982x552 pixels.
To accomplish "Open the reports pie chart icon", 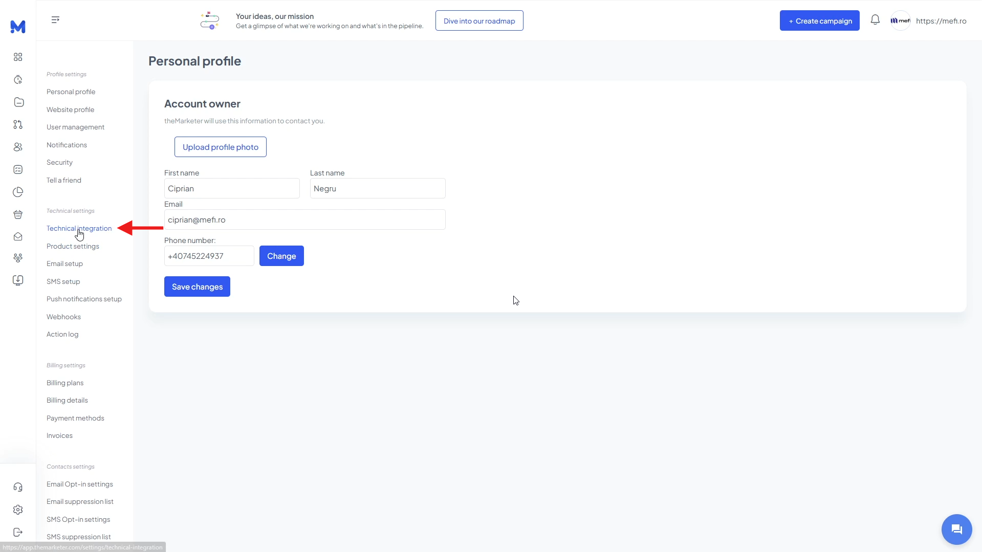I will 18,192.
